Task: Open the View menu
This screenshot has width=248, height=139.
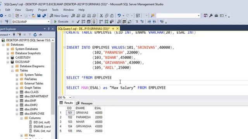Action: 18,10
